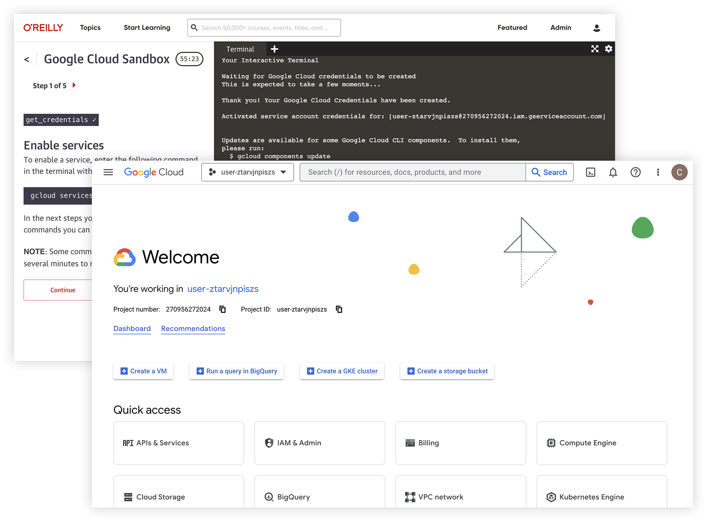Click the 55:23 sandbox timer
The image size is (707, 522).
189,59
